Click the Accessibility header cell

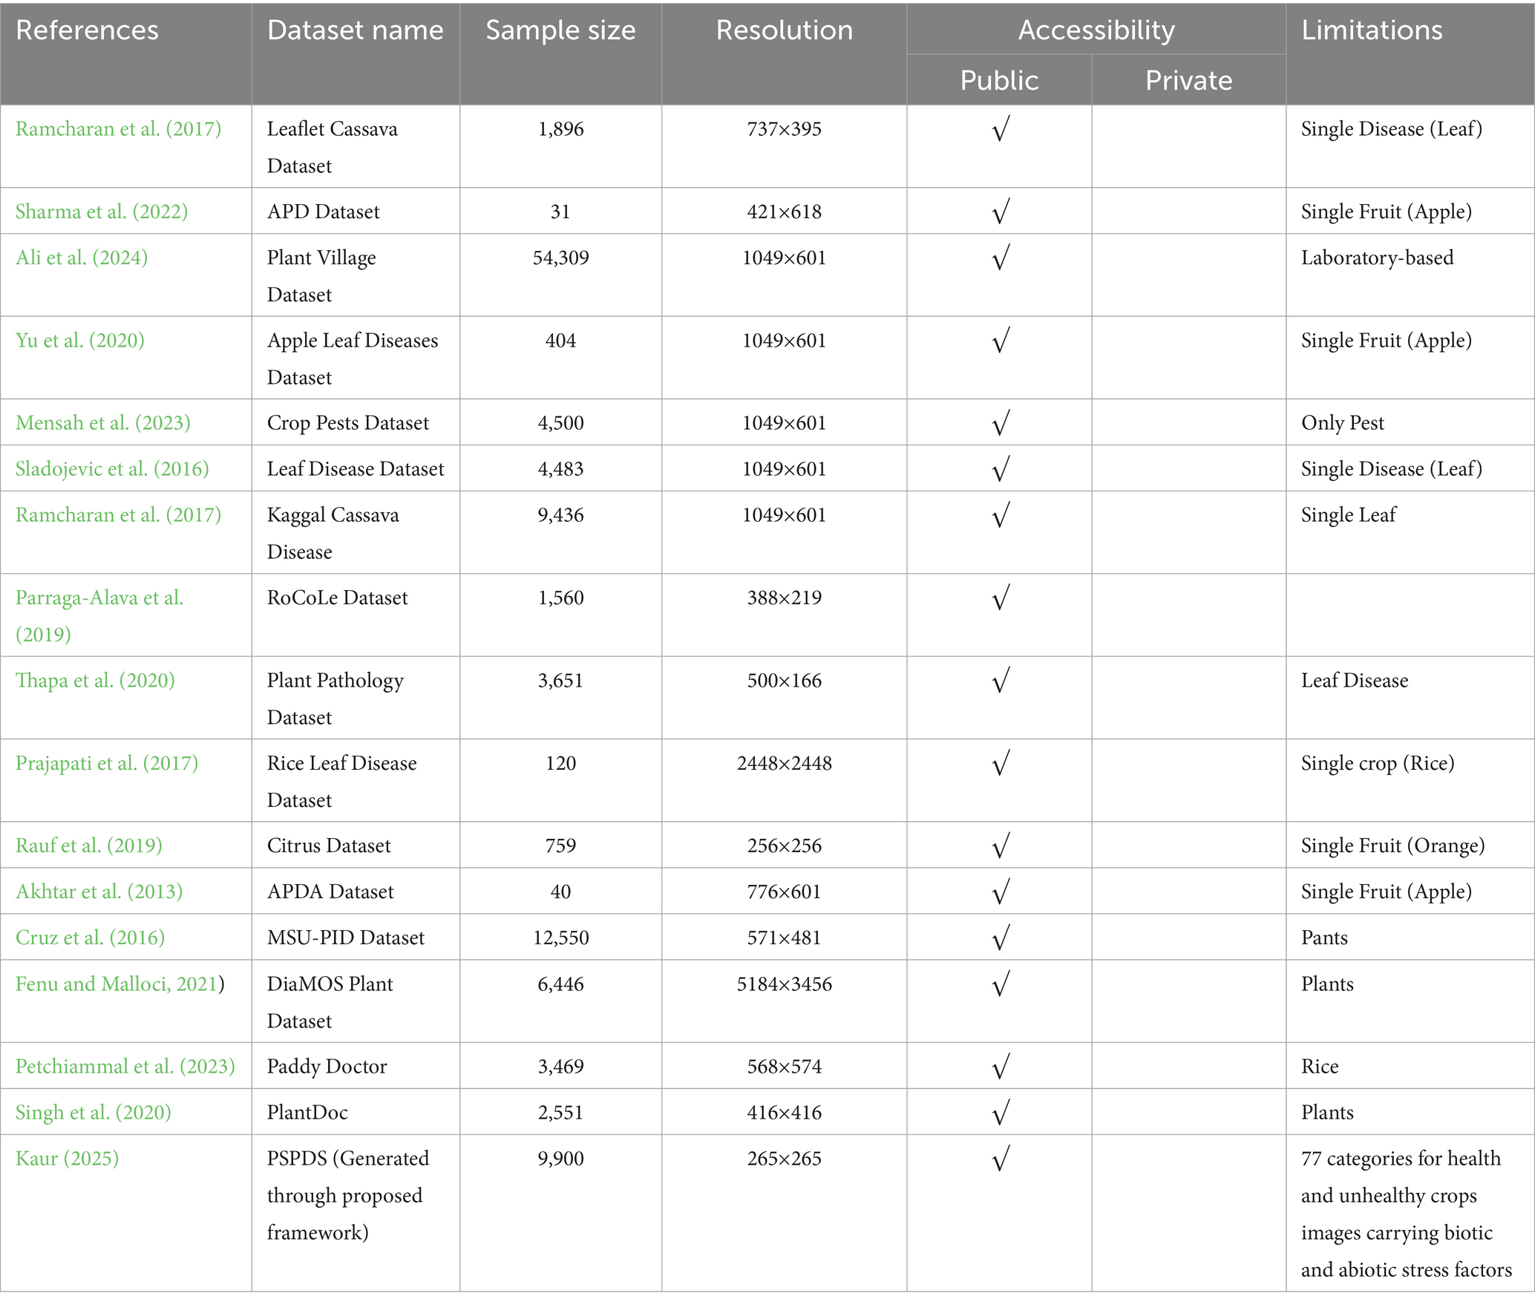click(1096, 30)
